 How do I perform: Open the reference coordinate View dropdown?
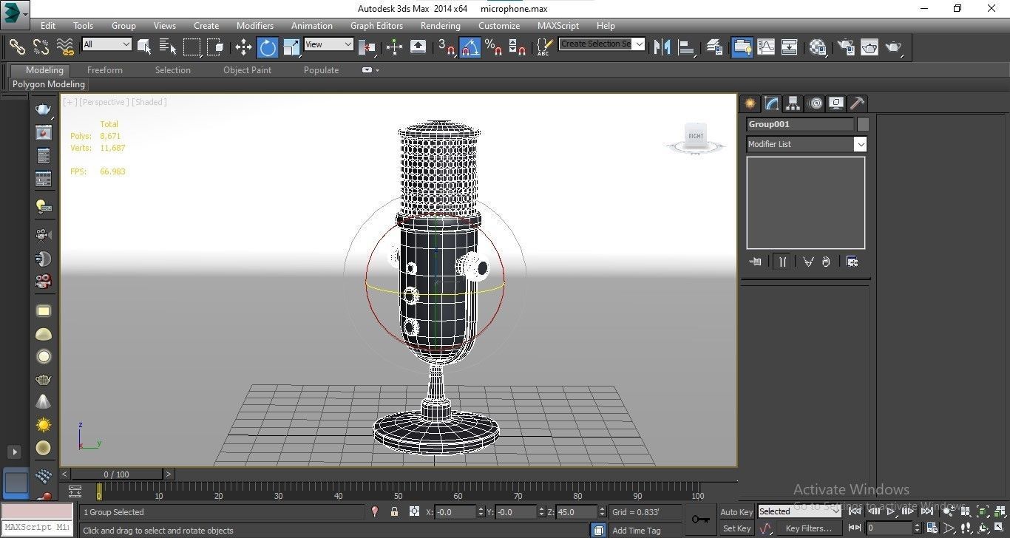[329, 44]
